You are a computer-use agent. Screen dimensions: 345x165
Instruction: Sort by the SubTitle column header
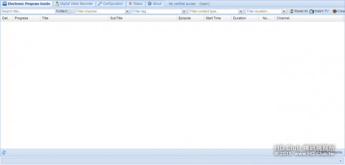143,18
